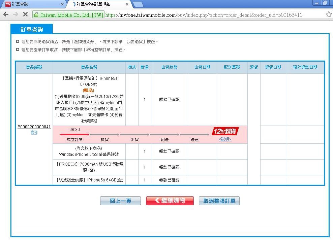Switch to the first 訂單查詢 browser tab
Viewport: 333px width, 240px height.
pos(34,4)
